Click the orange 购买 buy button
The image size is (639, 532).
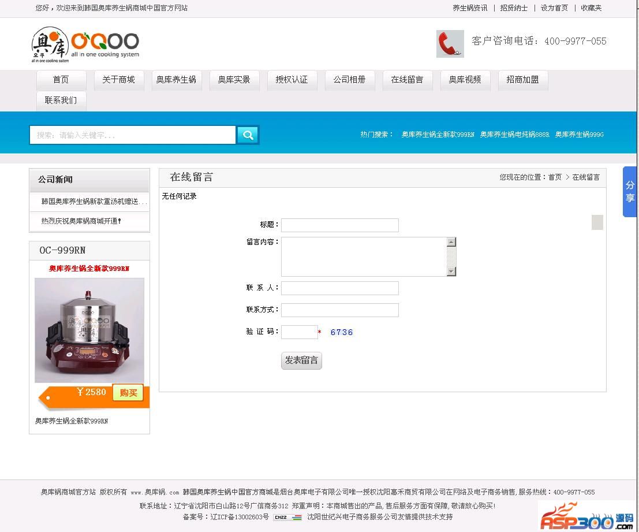128,393
